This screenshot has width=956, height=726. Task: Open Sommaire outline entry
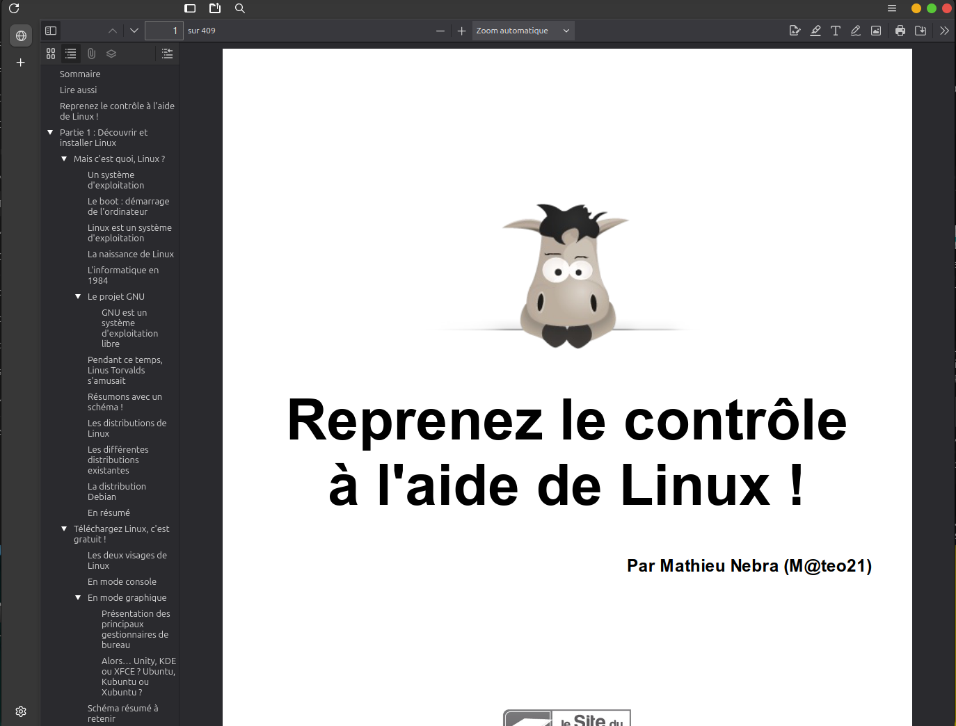click(80, 74)
